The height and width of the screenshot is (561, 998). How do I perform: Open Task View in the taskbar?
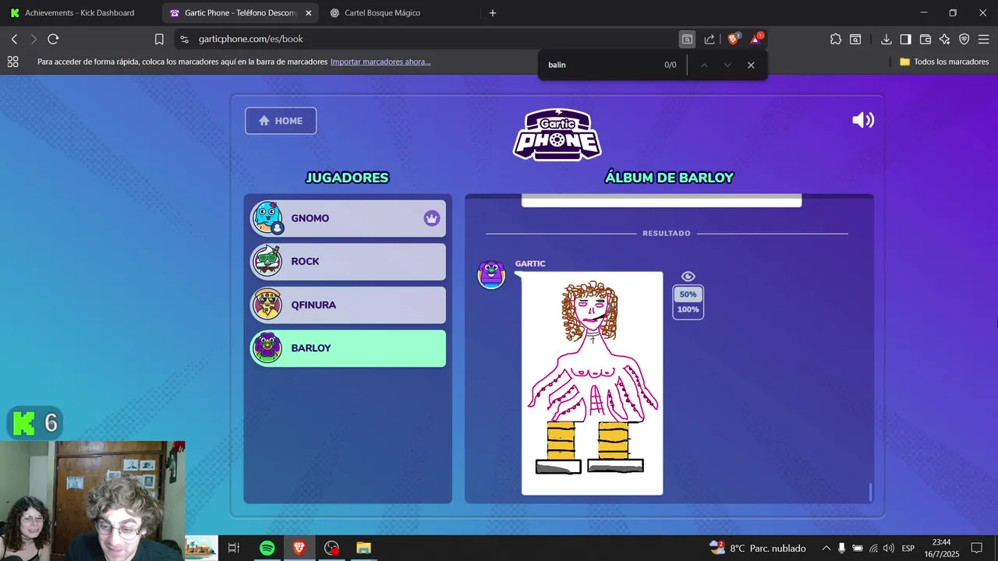[x=233, y=548]
